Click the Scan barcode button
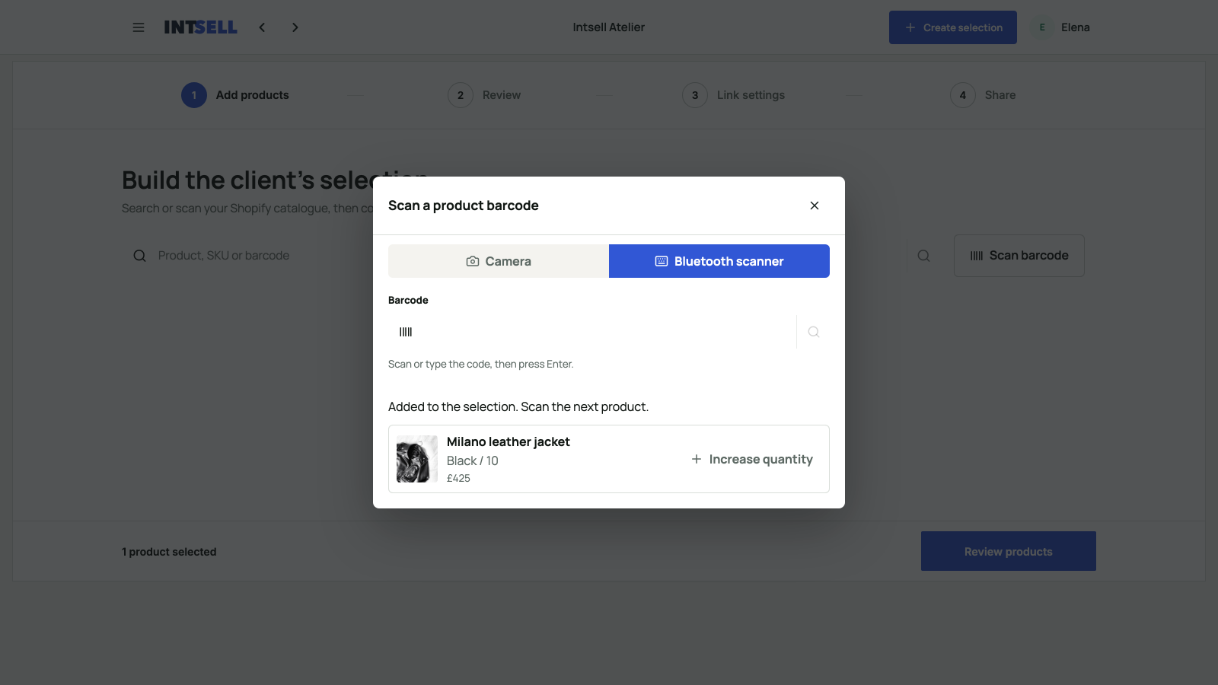 click(1019, 256)
